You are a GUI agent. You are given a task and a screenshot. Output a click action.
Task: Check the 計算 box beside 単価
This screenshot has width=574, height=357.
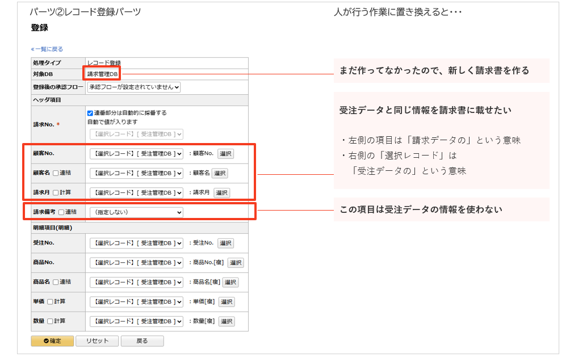click(50, 302)
